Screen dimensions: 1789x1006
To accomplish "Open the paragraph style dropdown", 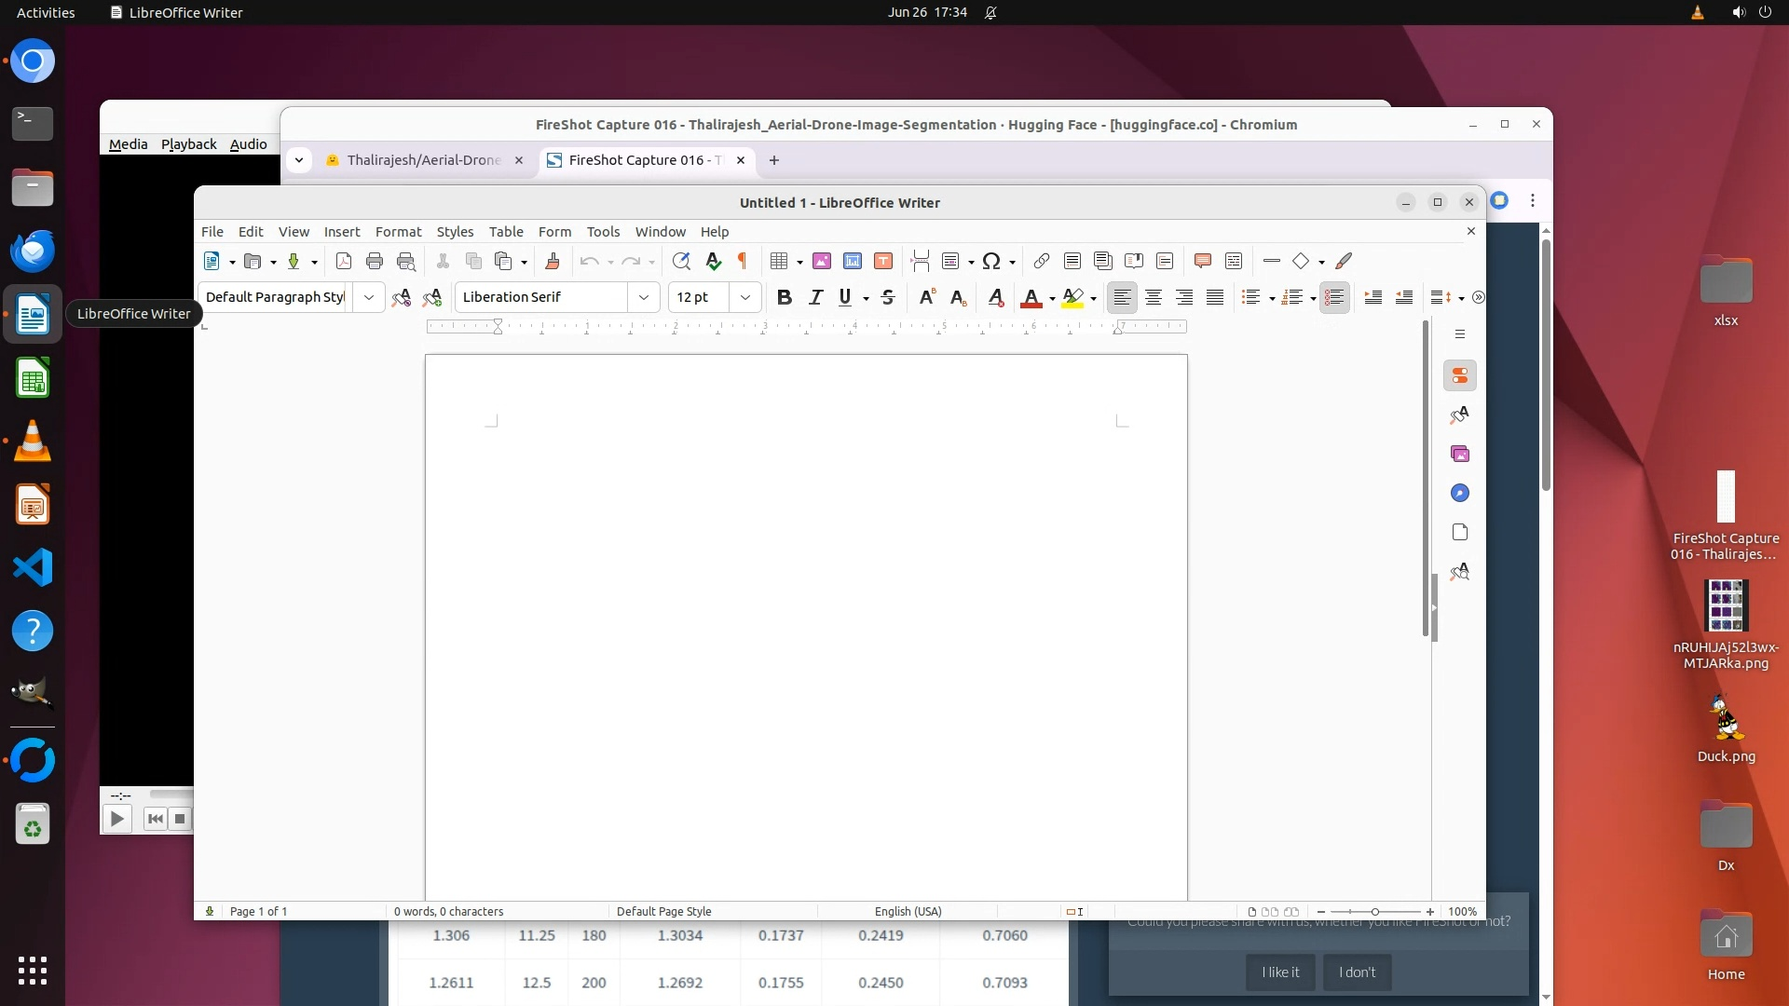I will 369,297.
